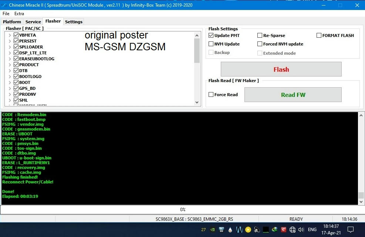Screen dimensions: 365x237
Task: Click the red Flash button
Action: (281, 69)
